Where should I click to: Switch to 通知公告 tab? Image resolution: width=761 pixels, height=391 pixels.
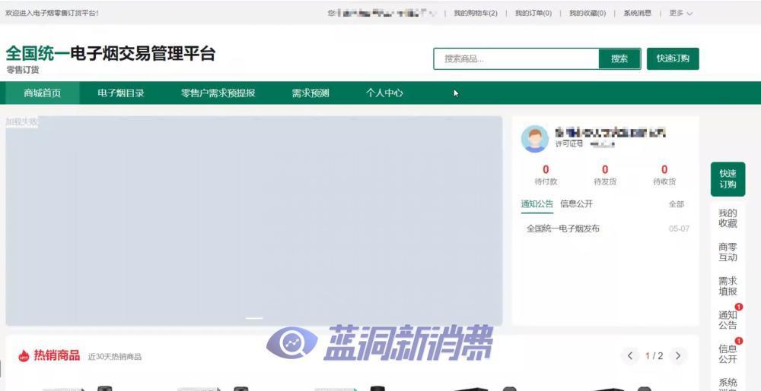(537, 204)
